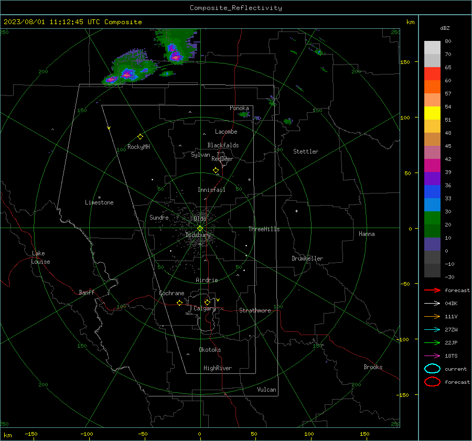
Task: Click the ThreeHills label
Action: pos(264,229)
